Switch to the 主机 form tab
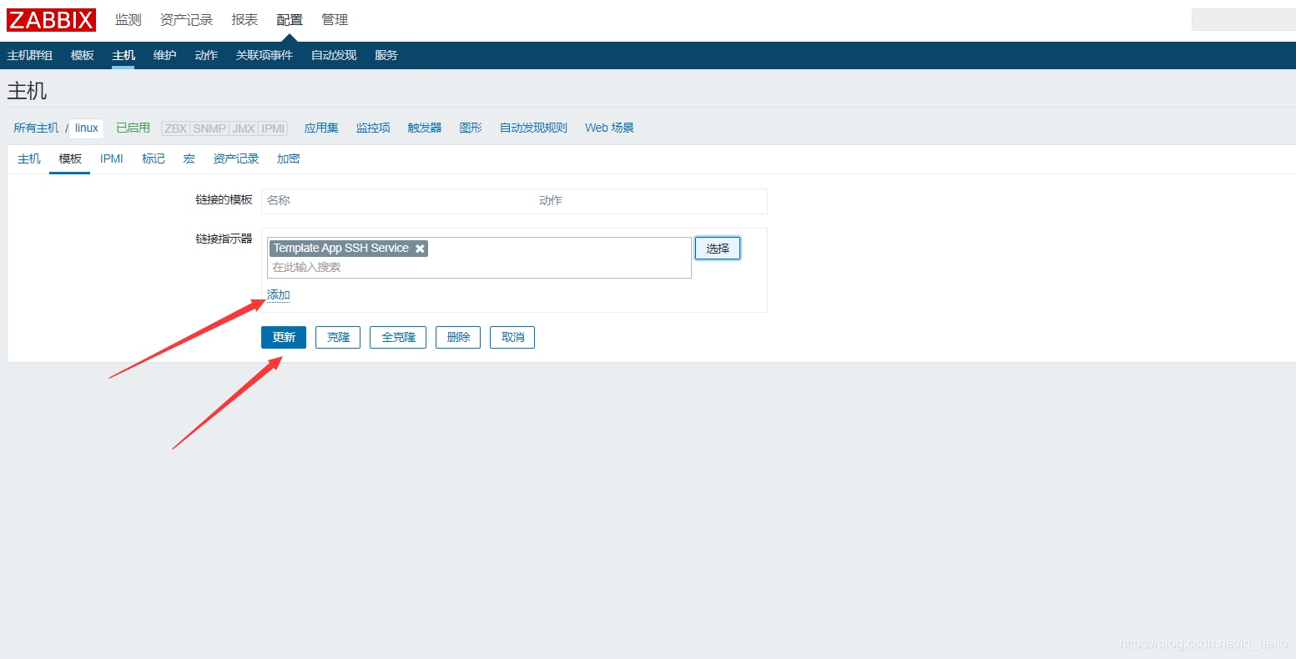 (x=29, y=158)
